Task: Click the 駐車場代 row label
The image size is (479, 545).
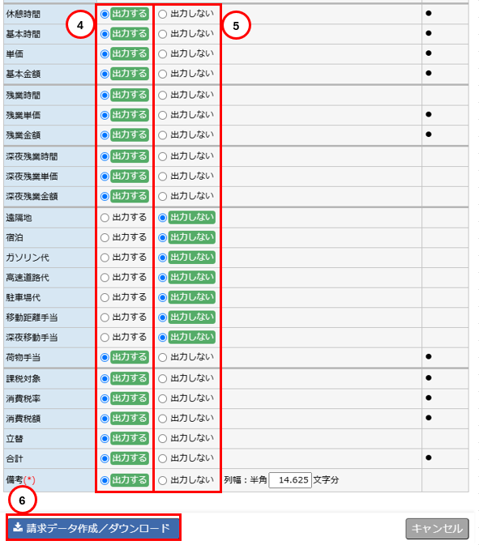Action: (x=23, y=297)
